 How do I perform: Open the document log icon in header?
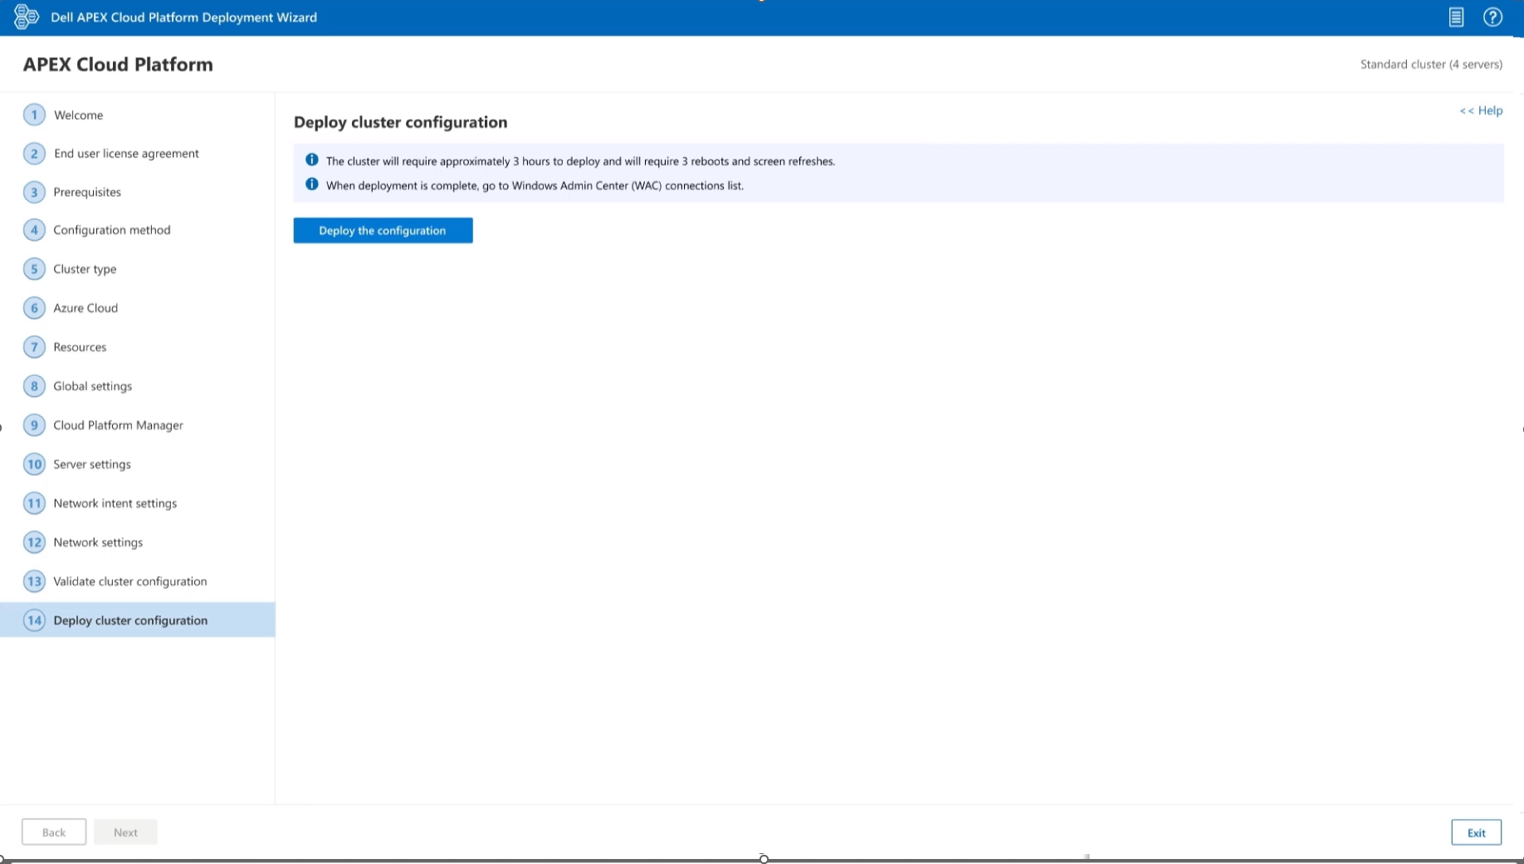tap(1456, 17)
